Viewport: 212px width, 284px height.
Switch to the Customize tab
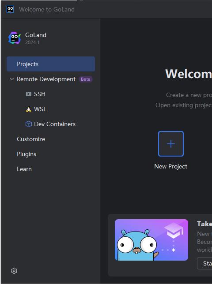click(x=31, y=139)
